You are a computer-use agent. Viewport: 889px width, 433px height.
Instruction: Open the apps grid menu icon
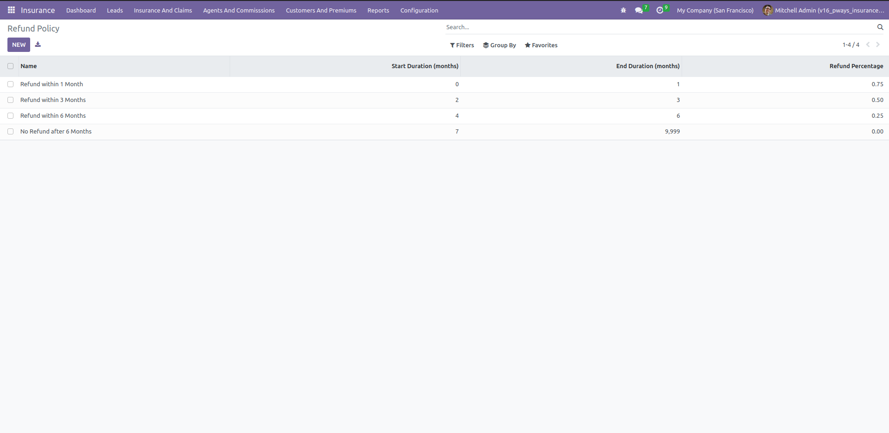[12, 10]
